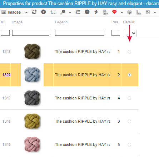Click legend text of row 1319
The height and width of the screenshot is (162, 159).
click(82, 121)
